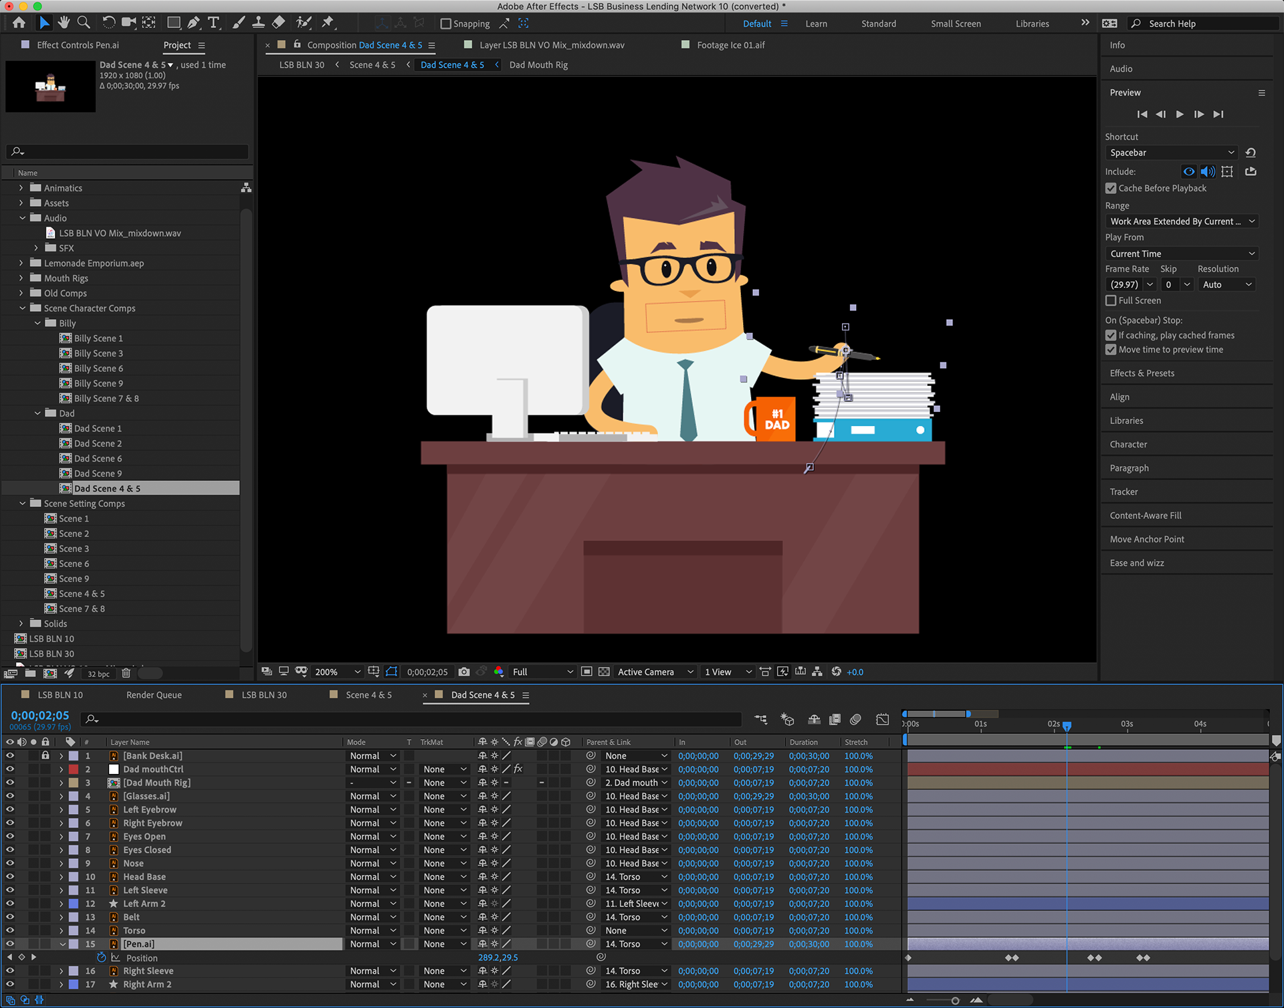
Task: Select the Type tool
Action: 214,23
